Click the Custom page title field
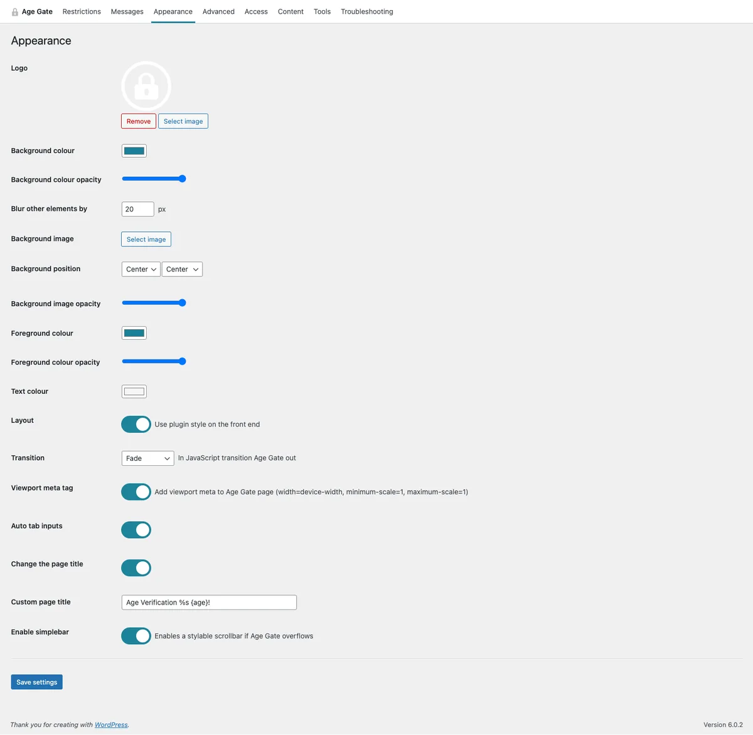Screen dimensions: 753x735 click(209, 602)
